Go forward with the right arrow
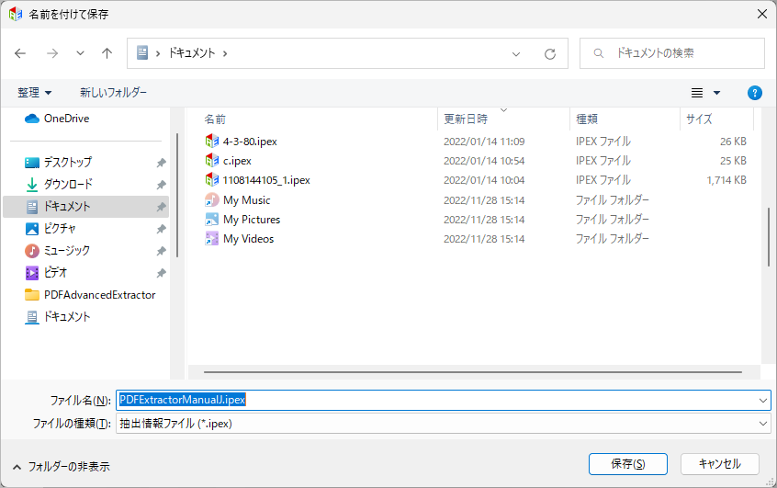Viewport: 777px width, 488px height. click(52, 53)
